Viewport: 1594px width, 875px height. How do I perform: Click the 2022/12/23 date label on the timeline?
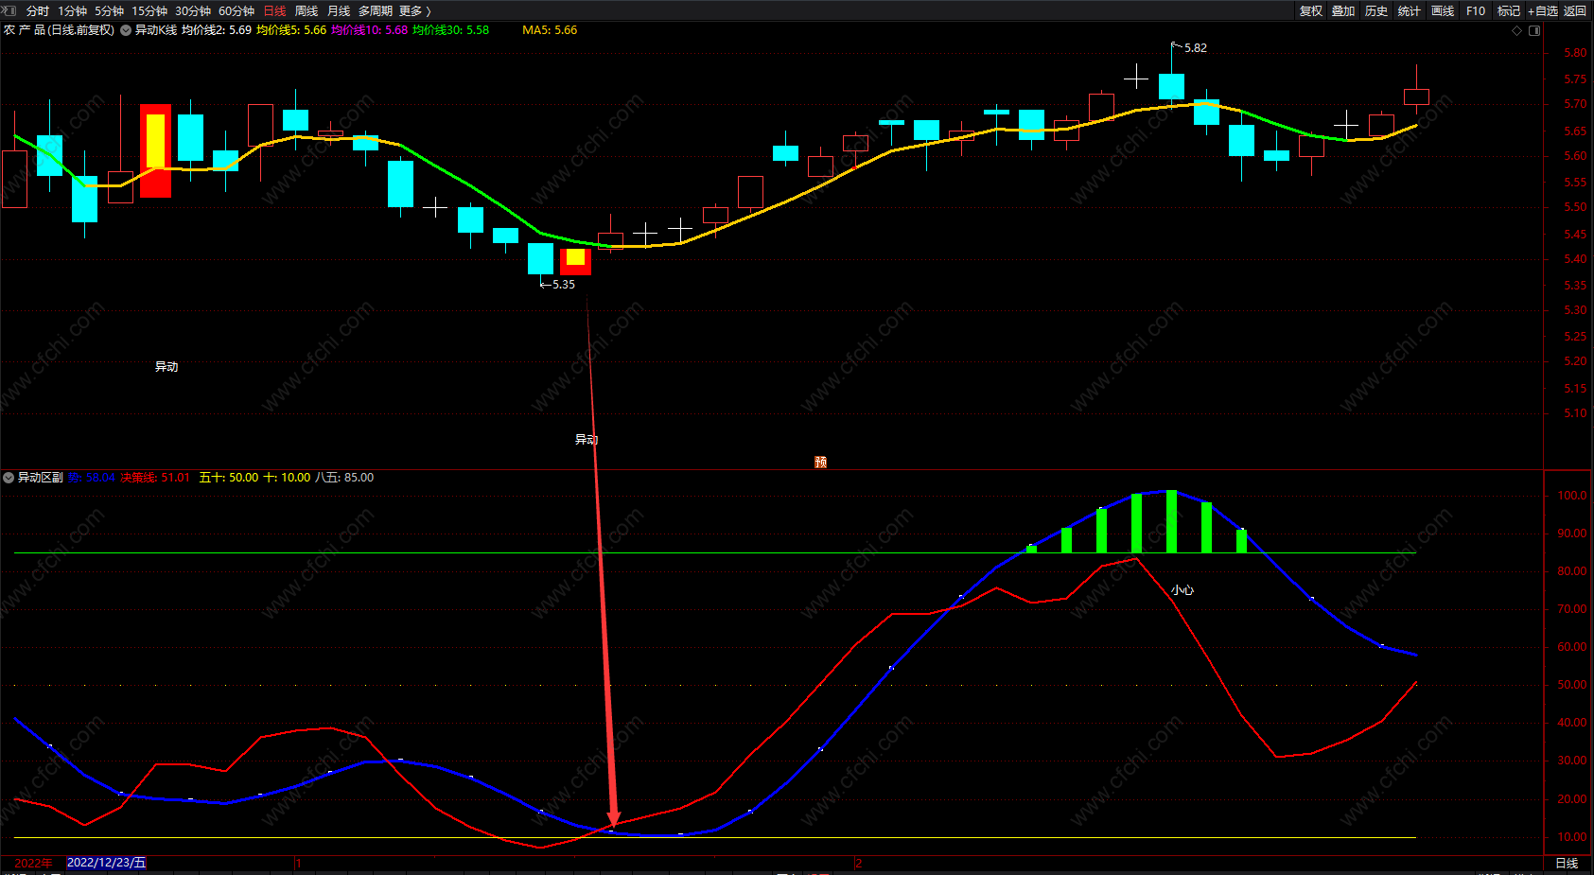point(107,863)
